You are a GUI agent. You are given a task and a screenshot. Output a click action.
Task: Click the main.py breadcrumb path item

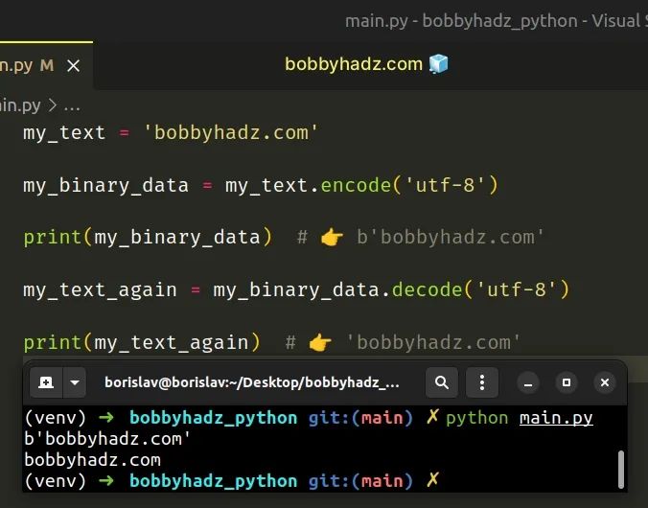[x=20, y=105]
